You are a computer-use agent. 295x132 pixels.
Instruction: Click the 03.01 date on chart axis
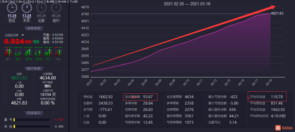[90, 83]
